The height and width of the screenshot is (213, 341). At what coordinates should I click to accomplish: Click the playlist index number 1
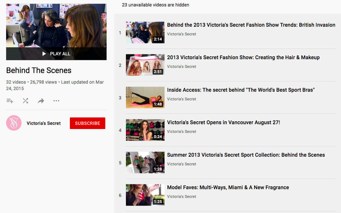tap(120, 33)
